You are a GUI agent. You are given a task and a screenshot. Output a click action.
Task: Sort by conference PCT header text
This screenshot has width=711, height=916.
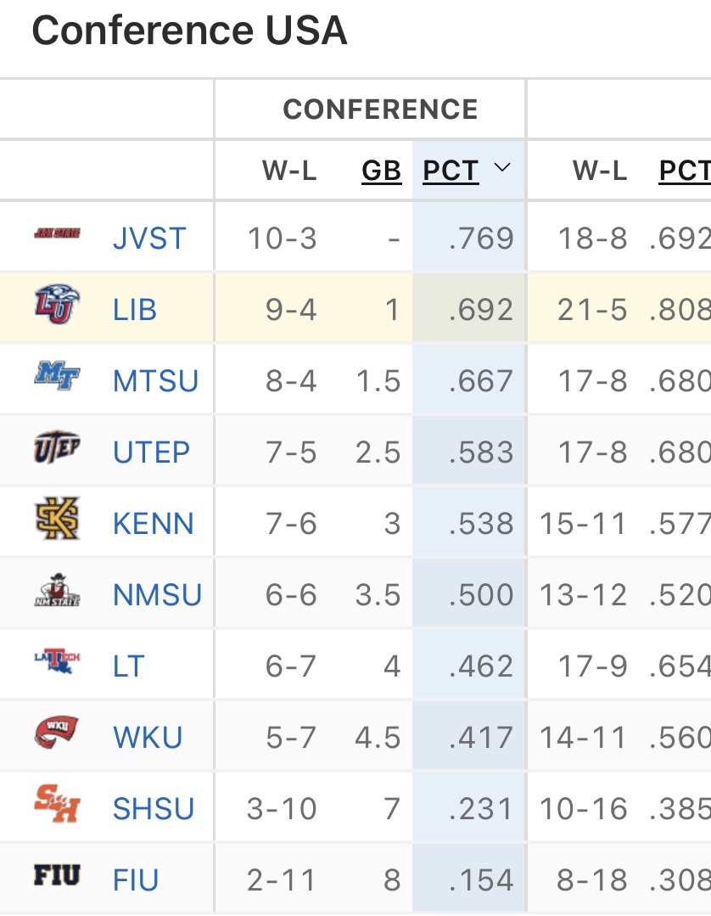pyautogui.click(x=451, y=171)
